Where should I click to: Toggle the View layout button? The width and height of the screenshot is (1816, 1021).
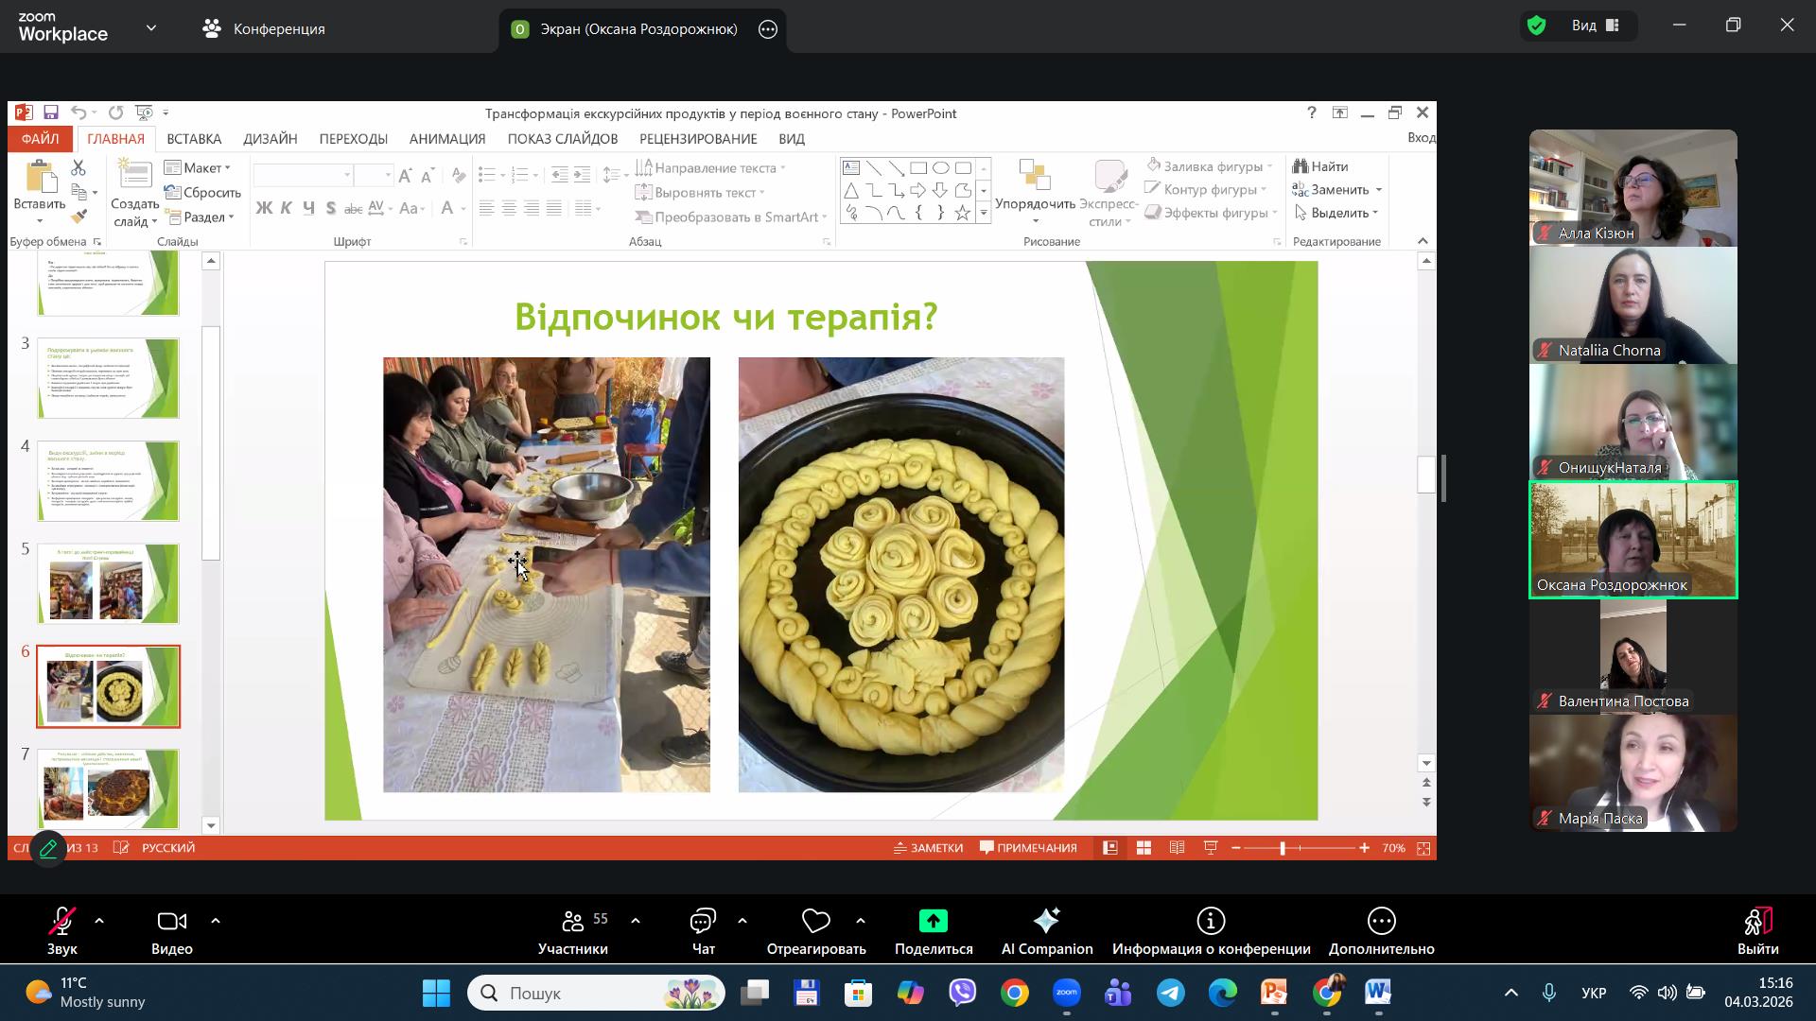(1597, 26)
